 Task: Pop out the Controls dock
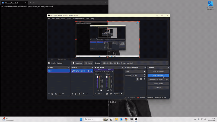[x=168, y=67]
